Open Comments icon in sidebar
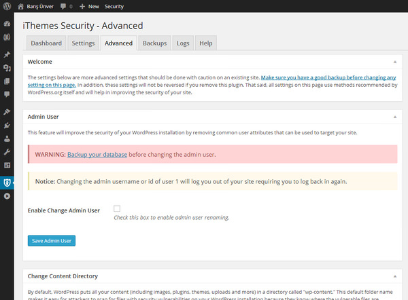 click(x=7, y=94)
